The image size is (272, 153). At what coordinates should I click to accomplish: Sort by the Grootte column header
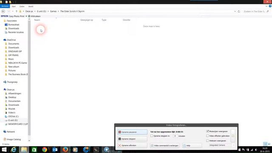coord(127,20)
